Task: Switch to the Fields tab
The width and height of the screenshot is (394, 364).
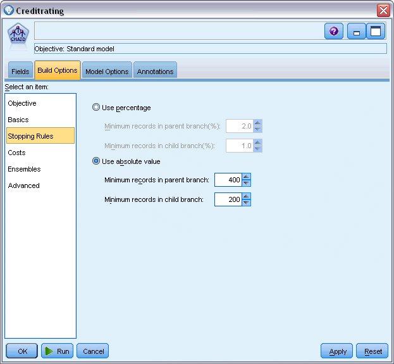Action: coord(20,71)
